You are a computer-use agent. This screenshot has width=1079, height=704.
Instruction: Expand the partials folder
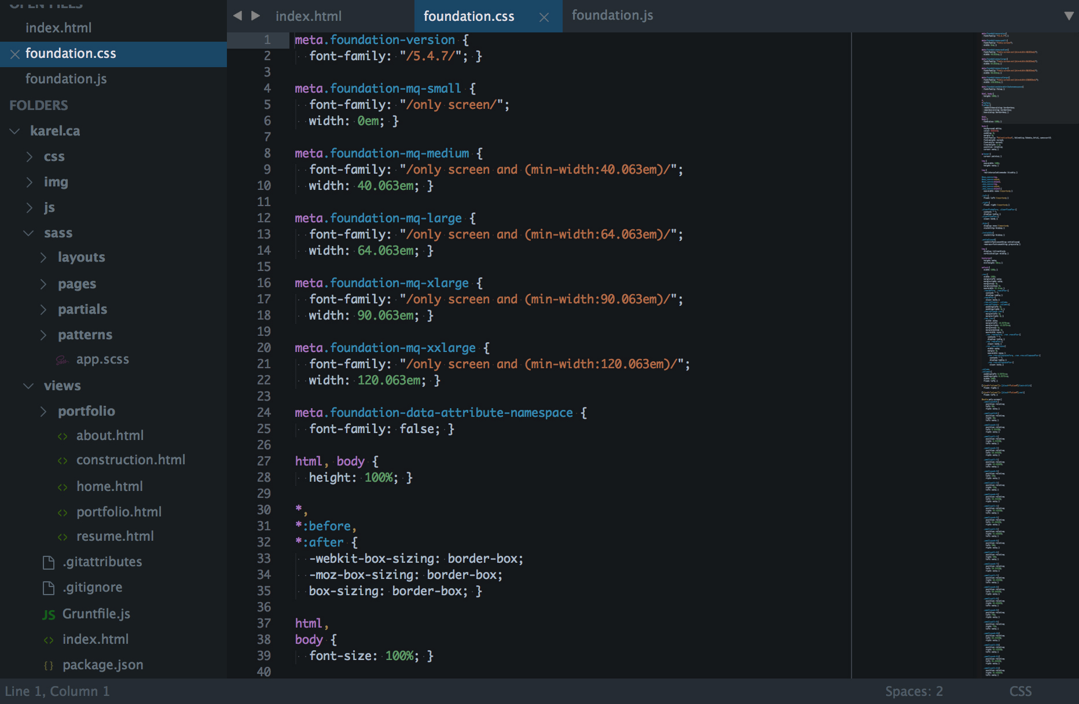click(43, 310)
